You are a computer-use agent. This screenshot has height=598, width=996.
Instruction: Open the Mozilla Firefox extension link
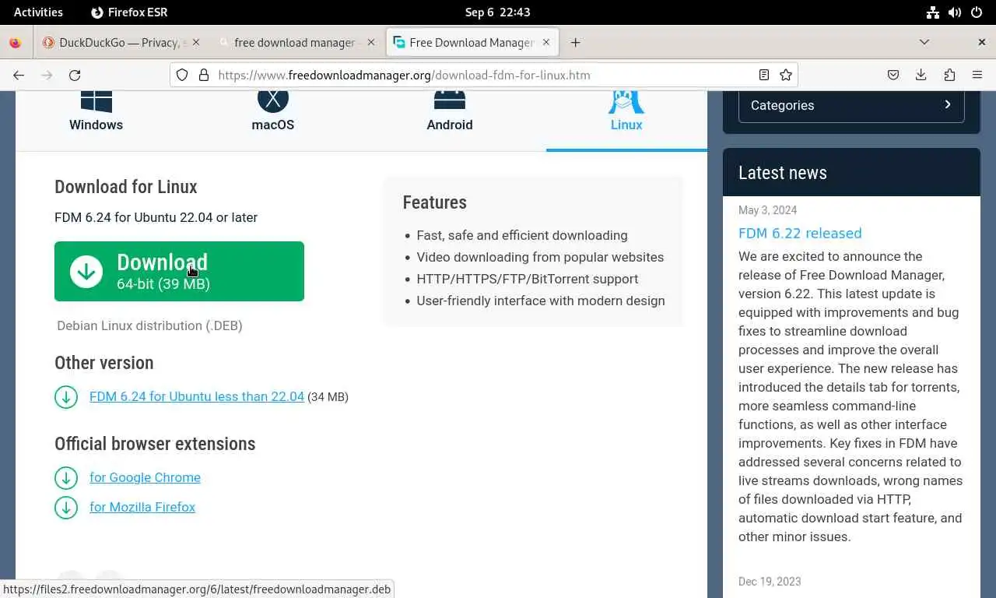pos(142,507)
